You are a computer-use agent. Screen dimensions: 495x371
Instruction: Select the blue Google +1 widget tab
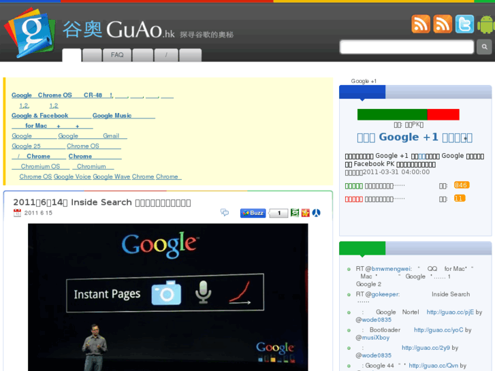pyautogui.click(x=362, y=92)
